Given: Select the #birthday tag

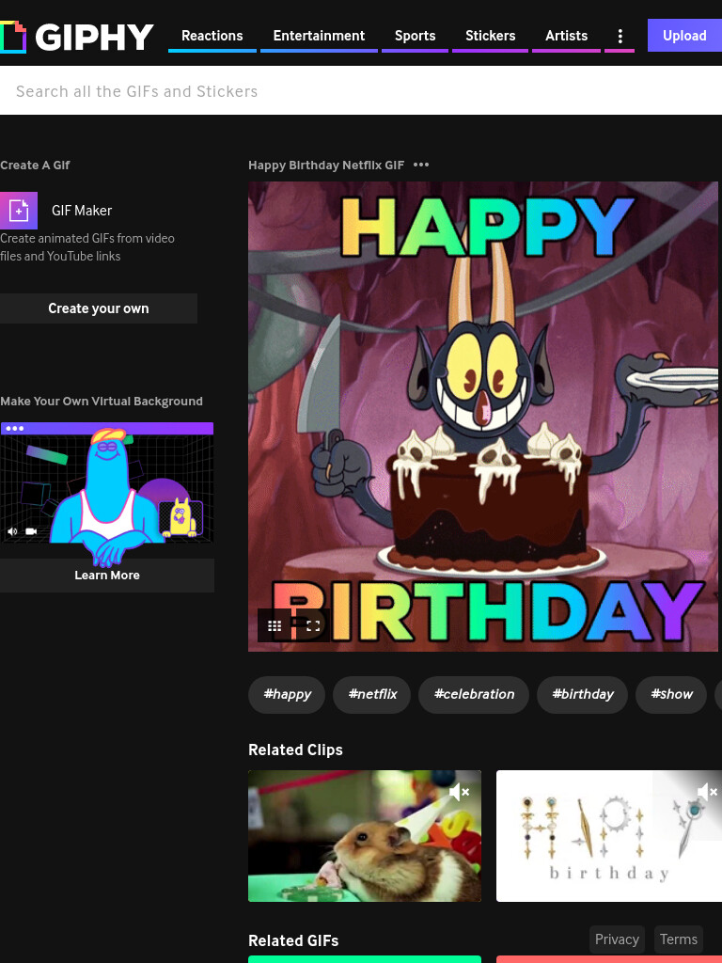Looking at the screenshot, I should pos(582,695).
